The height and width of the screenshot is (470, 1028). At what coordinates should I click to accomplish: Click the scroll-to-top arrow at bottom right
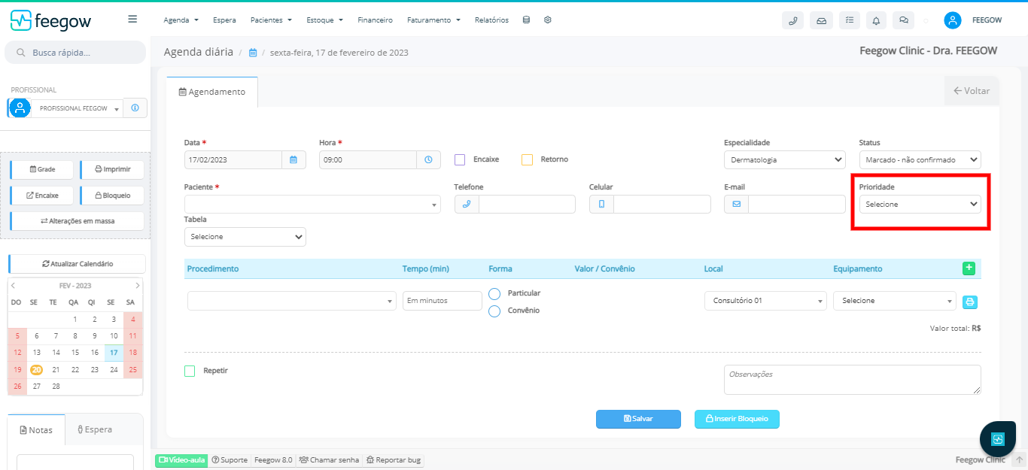(1019, 459)
